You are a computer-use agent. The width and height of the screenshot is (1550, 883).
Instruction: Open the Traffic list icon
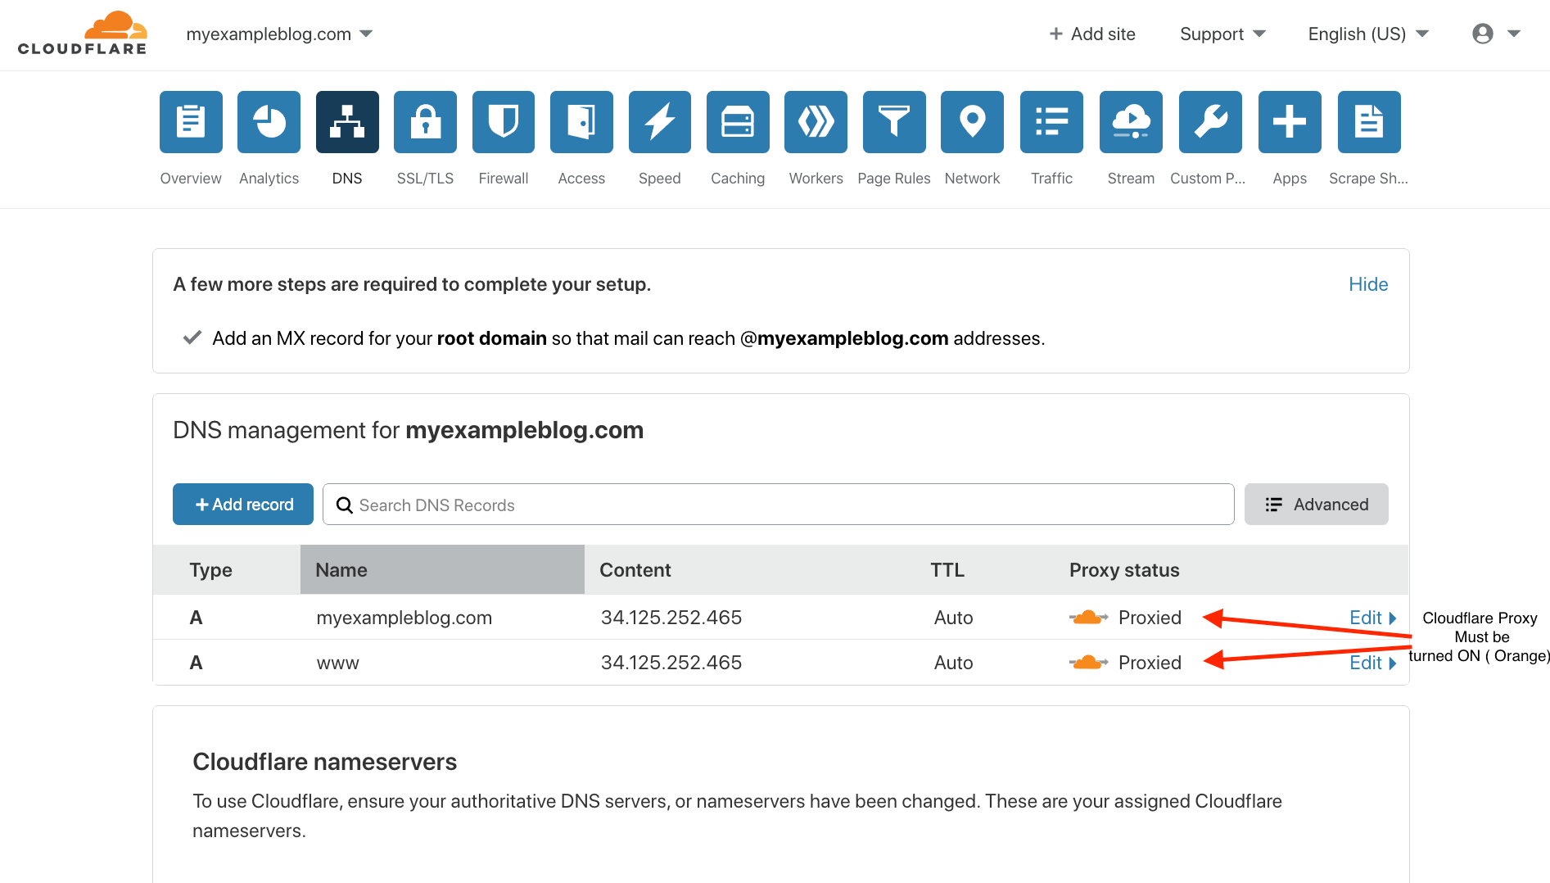[x=1051, y=122]
